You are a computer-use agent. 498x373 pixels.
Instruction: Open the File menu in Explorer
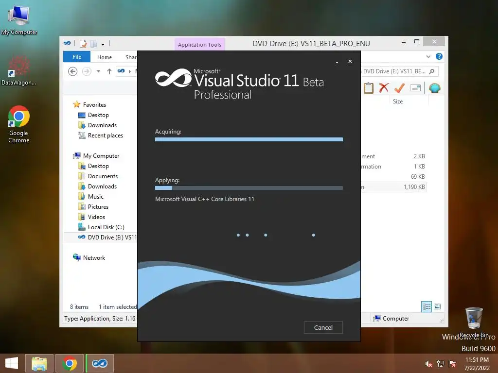(x=77, y=57)
